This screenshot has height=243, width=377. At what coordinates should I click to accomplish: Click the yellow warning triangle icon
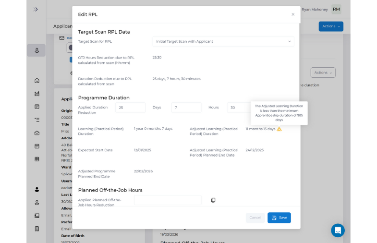[x=279, y=129]
